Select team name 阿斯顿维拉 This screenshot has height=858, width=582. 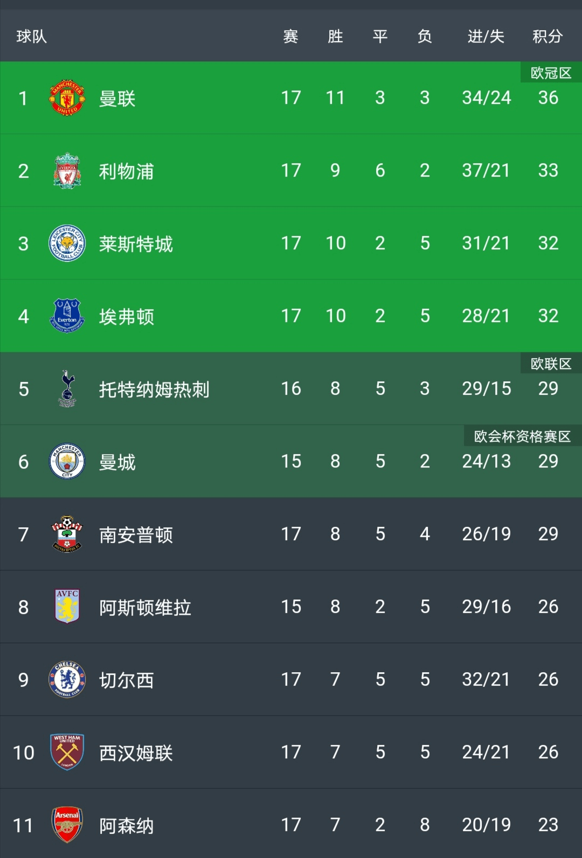145,608
